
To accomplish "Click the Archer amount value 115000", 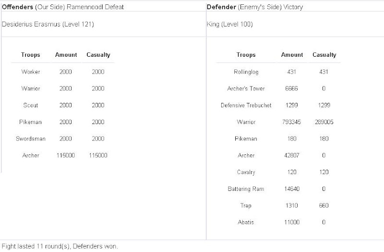I will point(66,155).
